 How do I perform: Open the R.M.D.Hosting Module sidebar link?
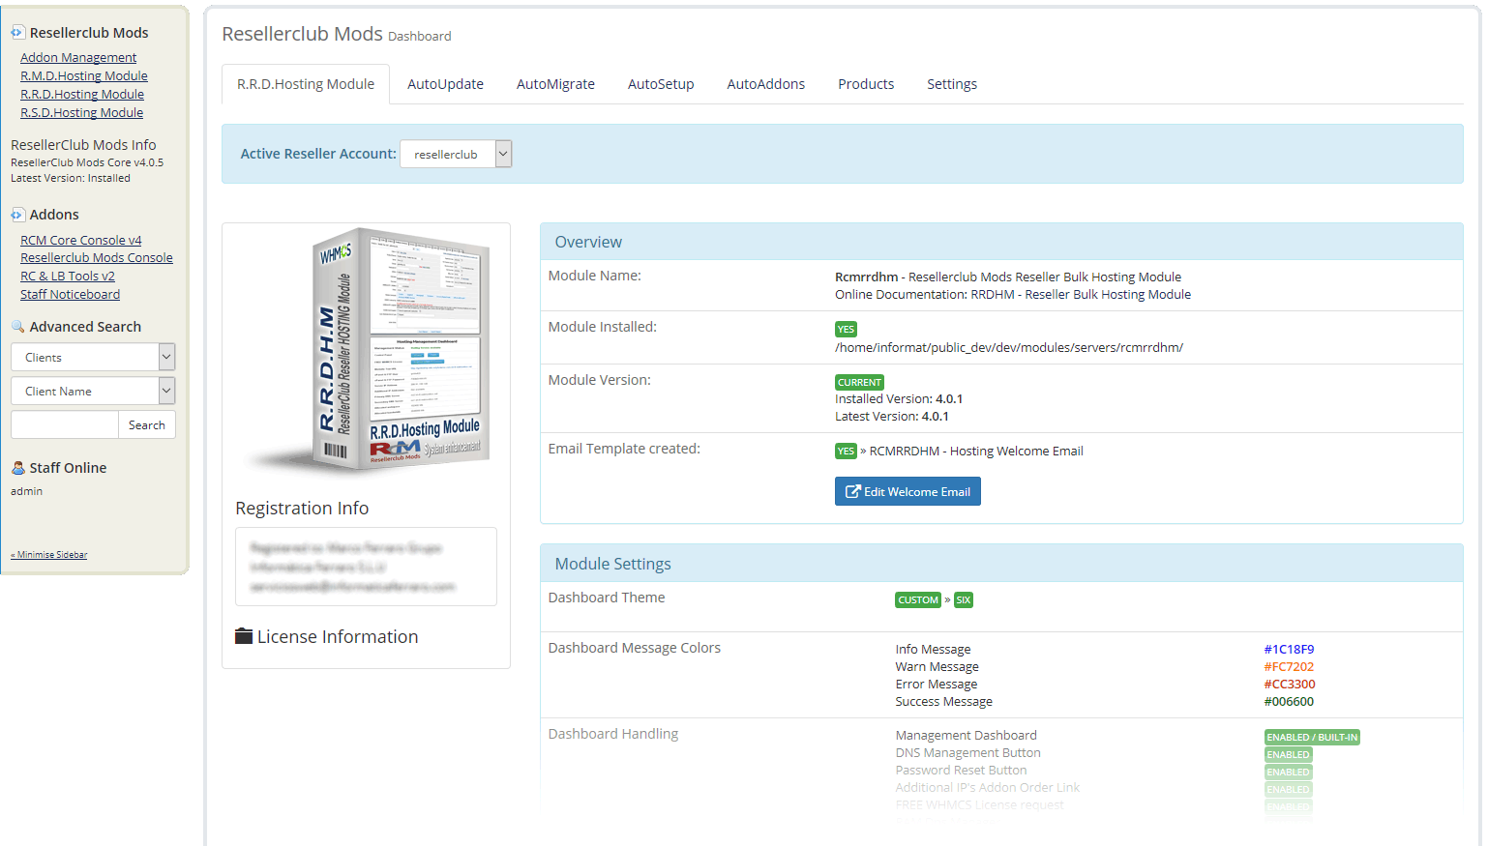84,76
